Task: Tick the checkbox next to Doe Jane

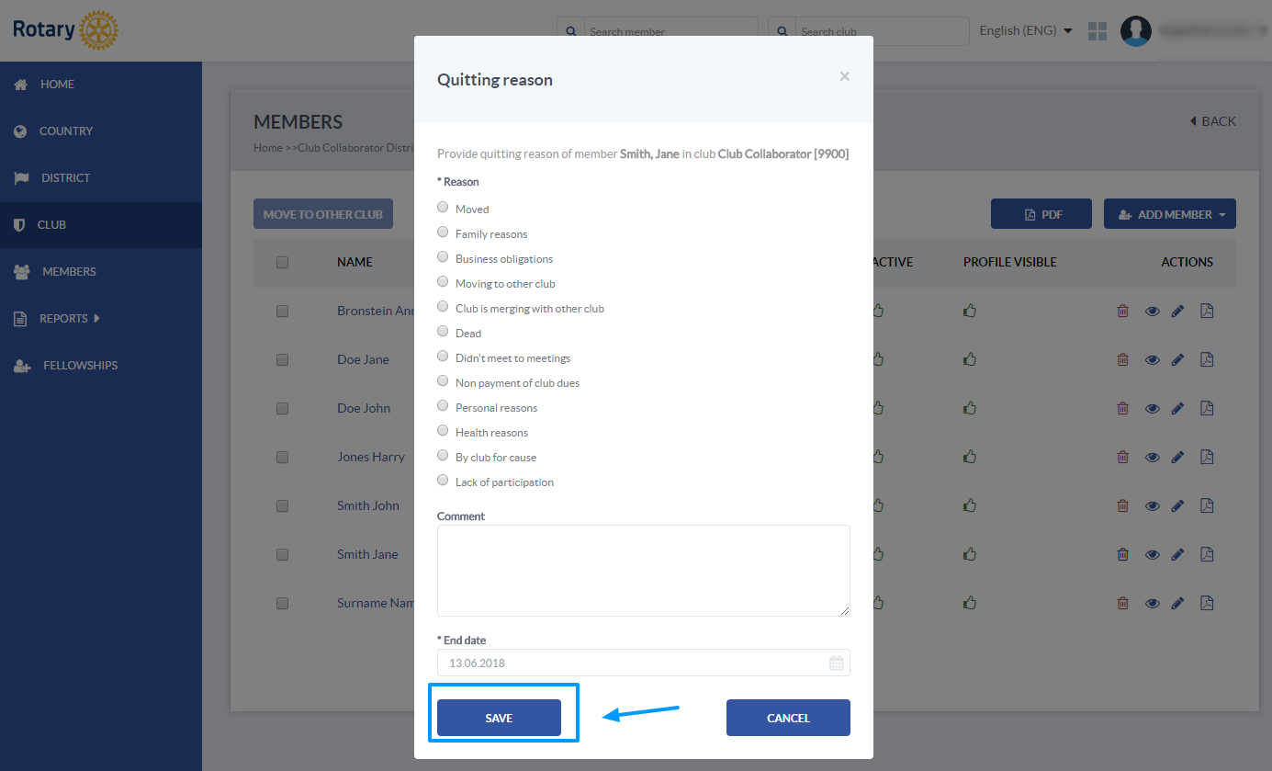Action: pyautogui.click(x=282, y=359)
